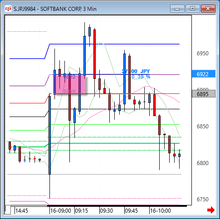
Task: Minimize the SOFTBANK CORP chart window
Action: click(177, 9)
